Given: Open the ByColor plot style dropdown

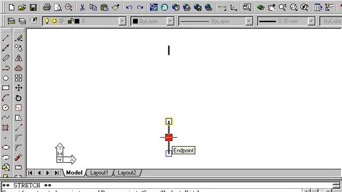Looking at the screenshot, I should click(331, 21).
